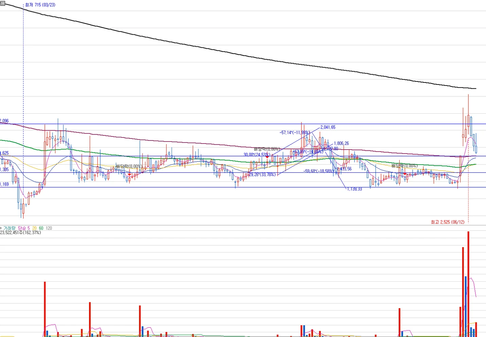Click red ex-dividend marker near 30.00° annotation
The height and width of the screenshot is (337, 486).
(x=267, y=157)
